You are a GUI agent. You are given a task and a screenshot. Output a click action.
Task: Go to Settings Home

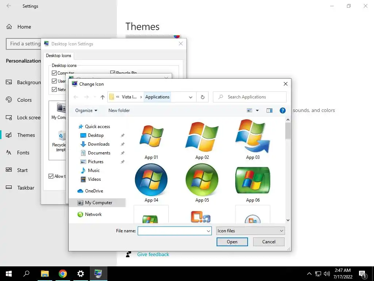coord(19,27)
